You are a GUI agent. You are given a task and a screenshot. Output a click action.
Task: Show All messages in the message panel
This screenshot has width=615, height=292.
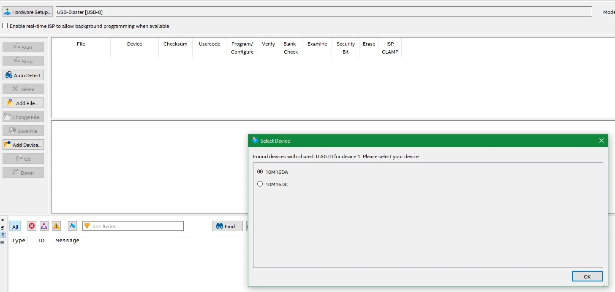(x=15, y=226)
